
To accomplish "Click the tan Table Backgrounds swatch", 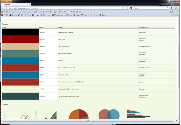I will click(x=20, y=46).
